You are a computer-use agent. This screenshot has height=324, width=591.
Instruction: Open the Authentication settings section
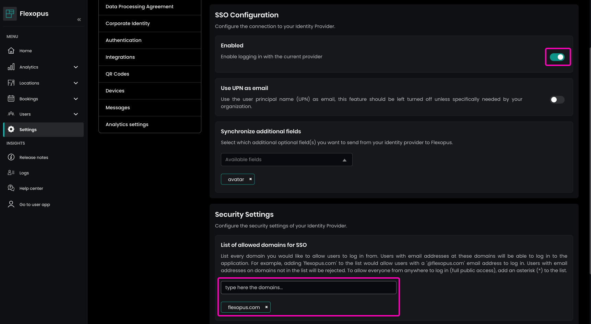tap(123, 40)
